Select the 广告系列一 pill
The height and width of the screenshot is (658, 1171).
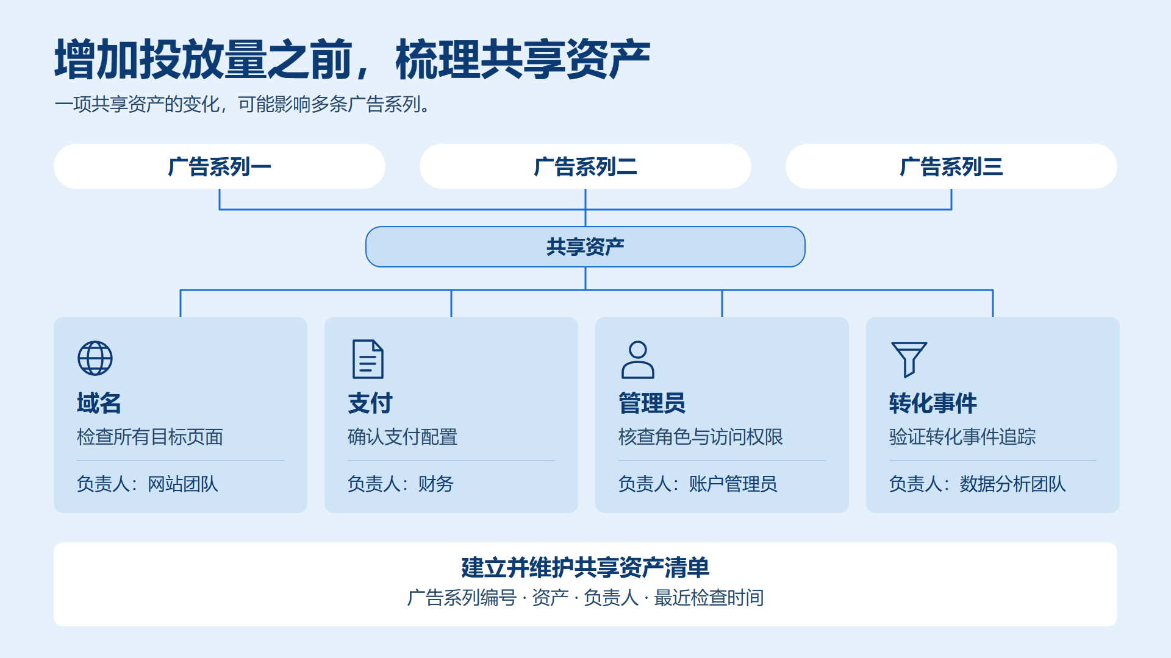(220, 166)
